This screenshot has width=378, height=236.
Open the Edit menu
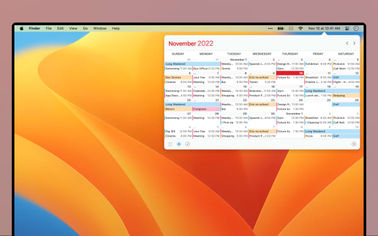(x=60, y=28)
